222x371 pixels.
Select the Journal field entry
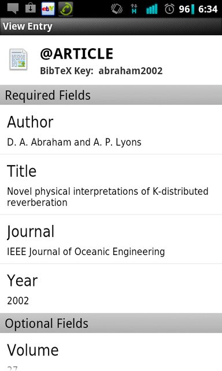pos(111,239)
